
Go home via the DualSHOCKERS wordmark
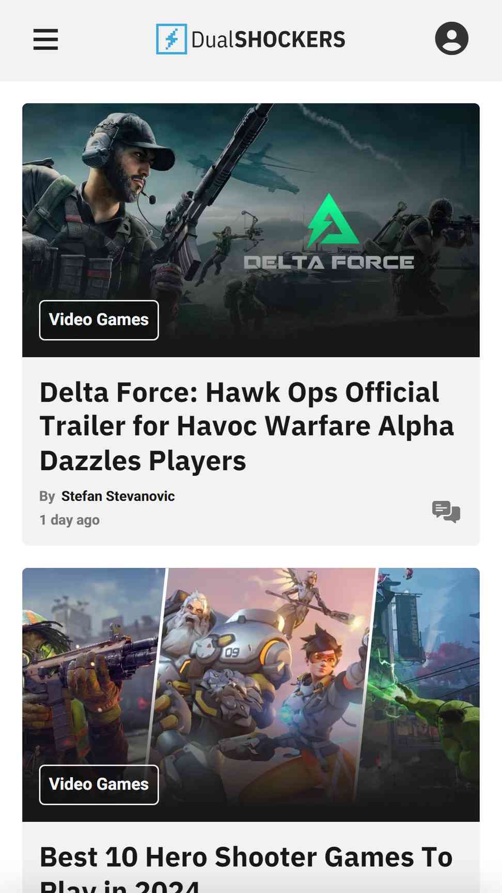coord(268,40)
